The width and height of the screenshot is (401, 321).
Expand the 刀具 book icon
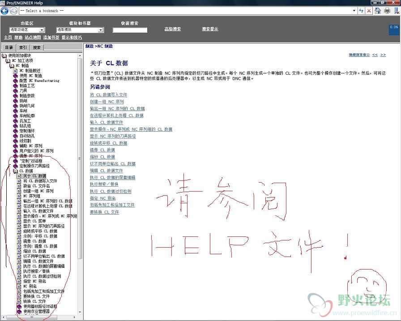point(15,91)
